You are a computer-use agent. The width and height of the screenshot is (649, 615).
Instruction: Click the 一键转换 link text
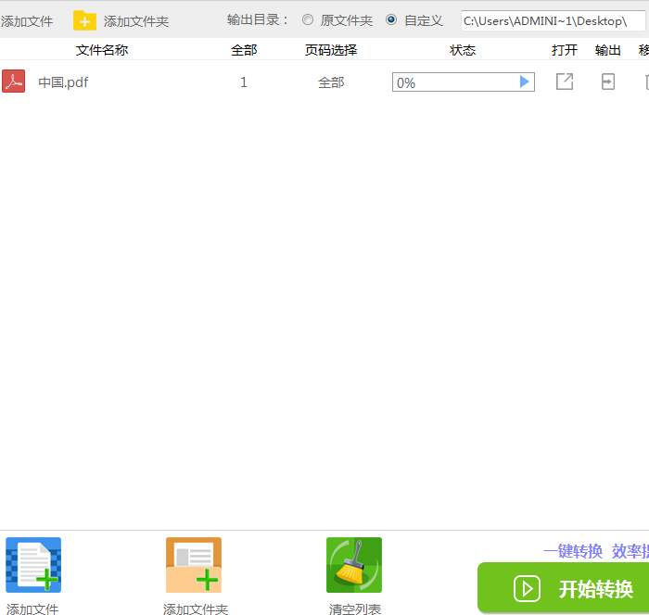(573, 551)
